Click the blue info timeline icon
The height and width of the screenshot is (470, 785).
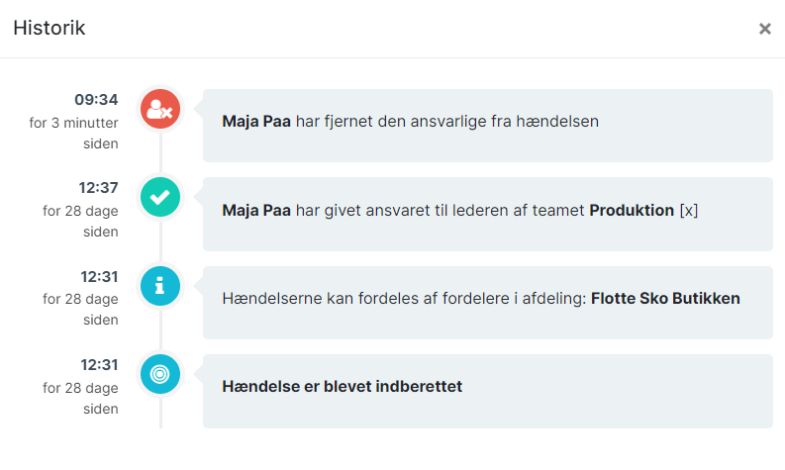(160, 286)
